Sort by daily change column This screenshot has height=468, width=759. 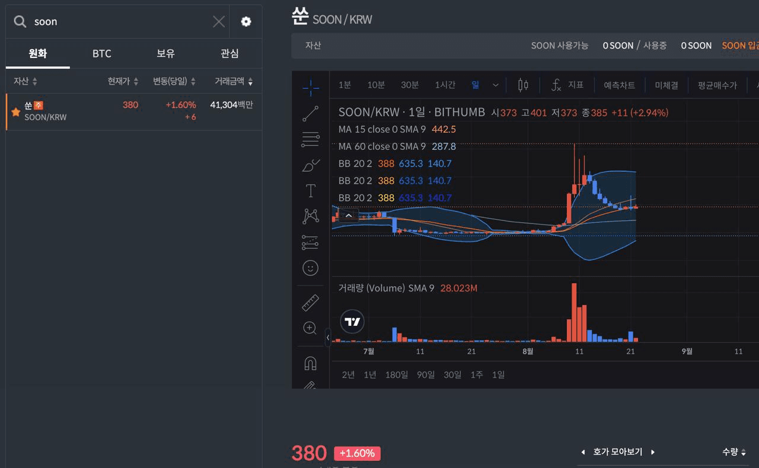pyautogui.click(x=174, y=81)
